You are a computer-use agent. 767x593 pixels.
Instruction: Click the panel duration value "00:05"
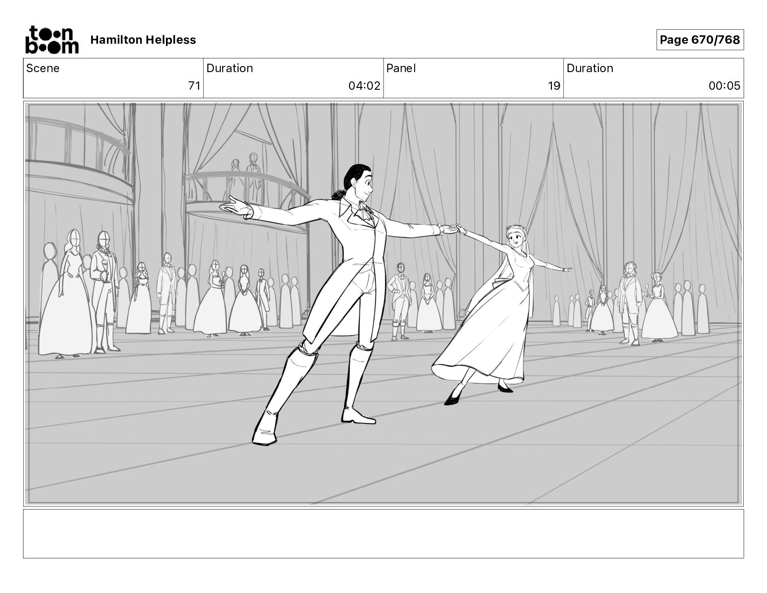point(725,86)
